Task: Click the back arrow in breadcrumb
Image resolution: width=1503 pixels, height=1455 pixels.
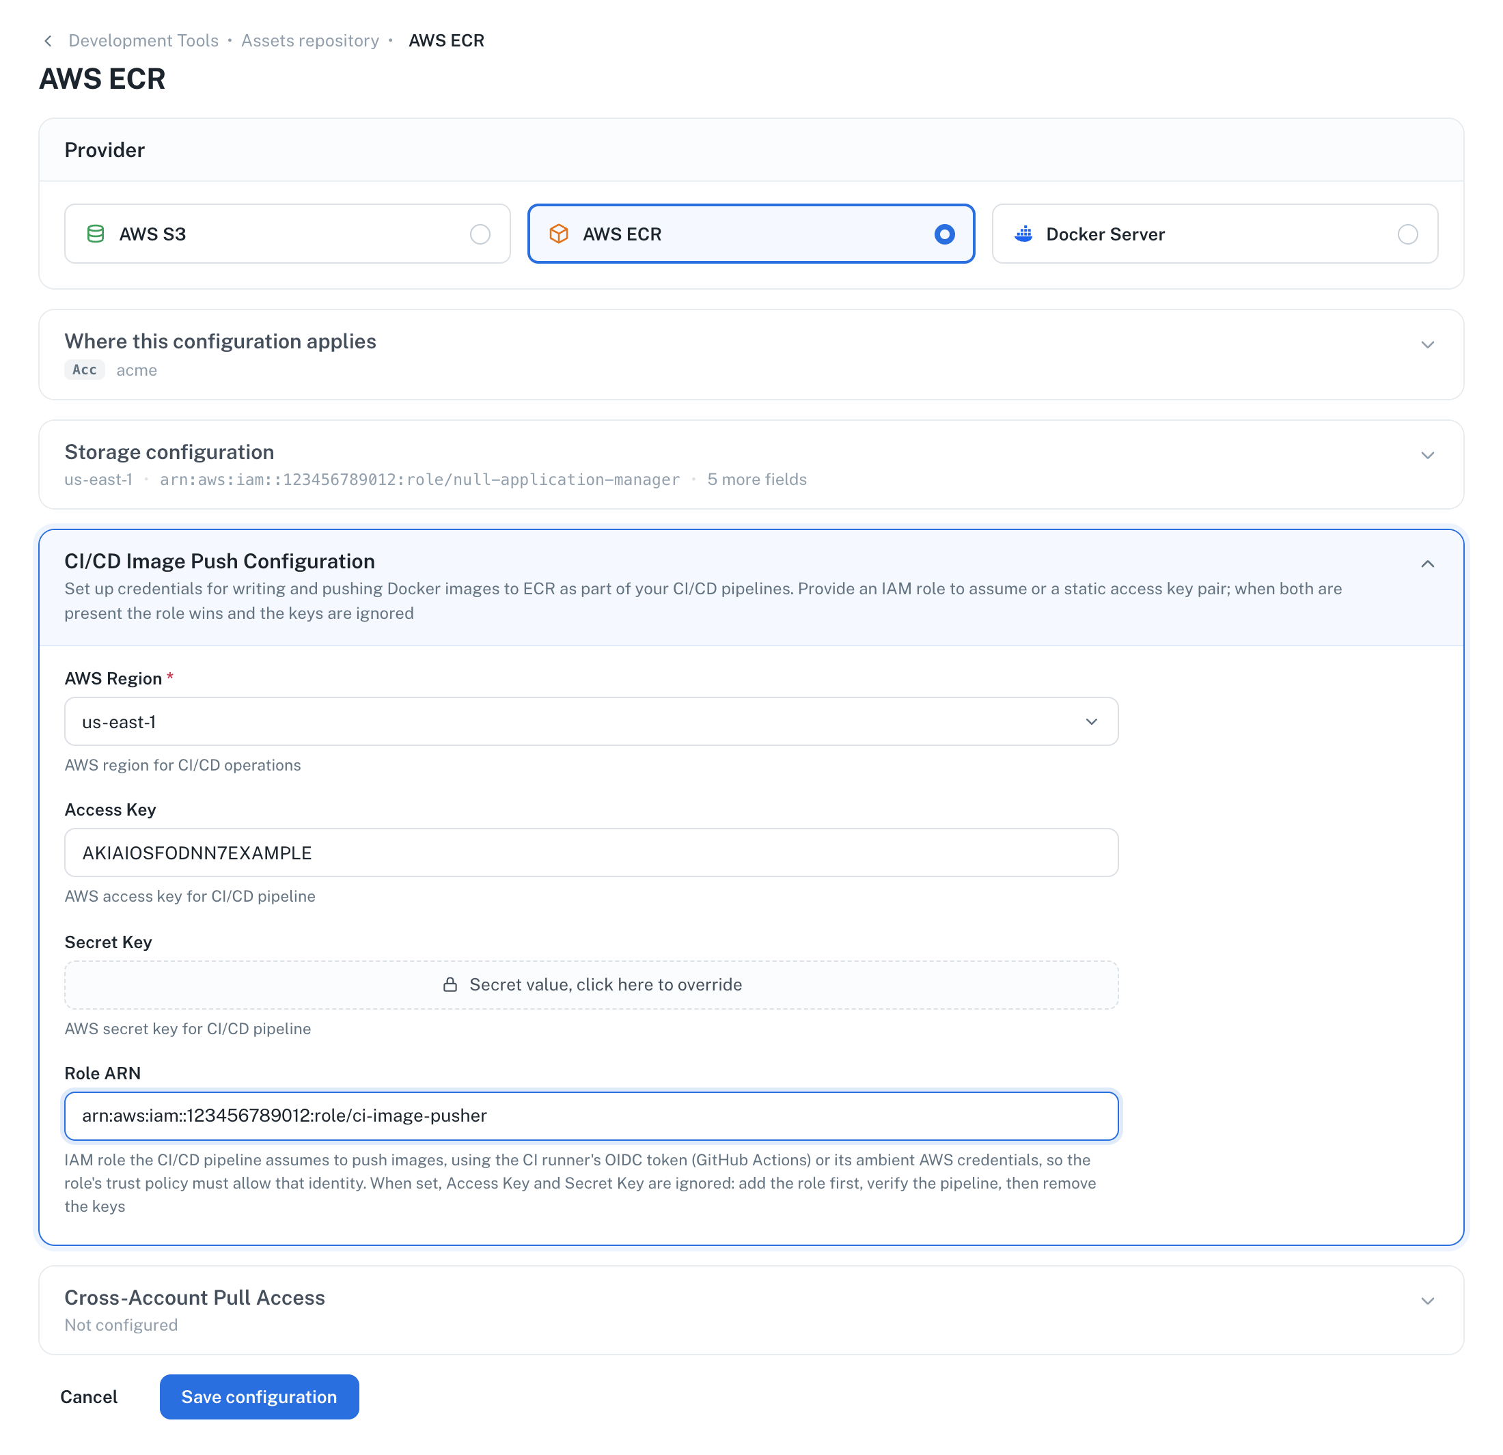Action: coord(48,40)
